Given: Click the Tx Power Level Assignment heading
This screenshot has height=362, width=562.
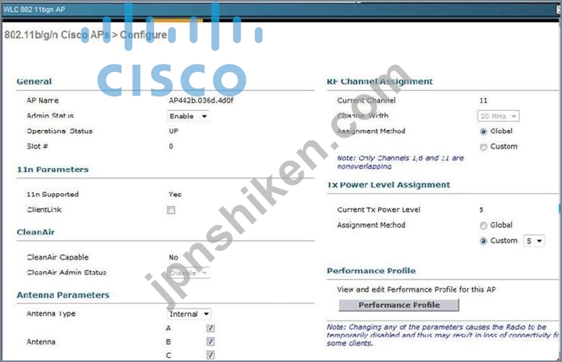Looking at the screenshot, I should tap(389, 185).
